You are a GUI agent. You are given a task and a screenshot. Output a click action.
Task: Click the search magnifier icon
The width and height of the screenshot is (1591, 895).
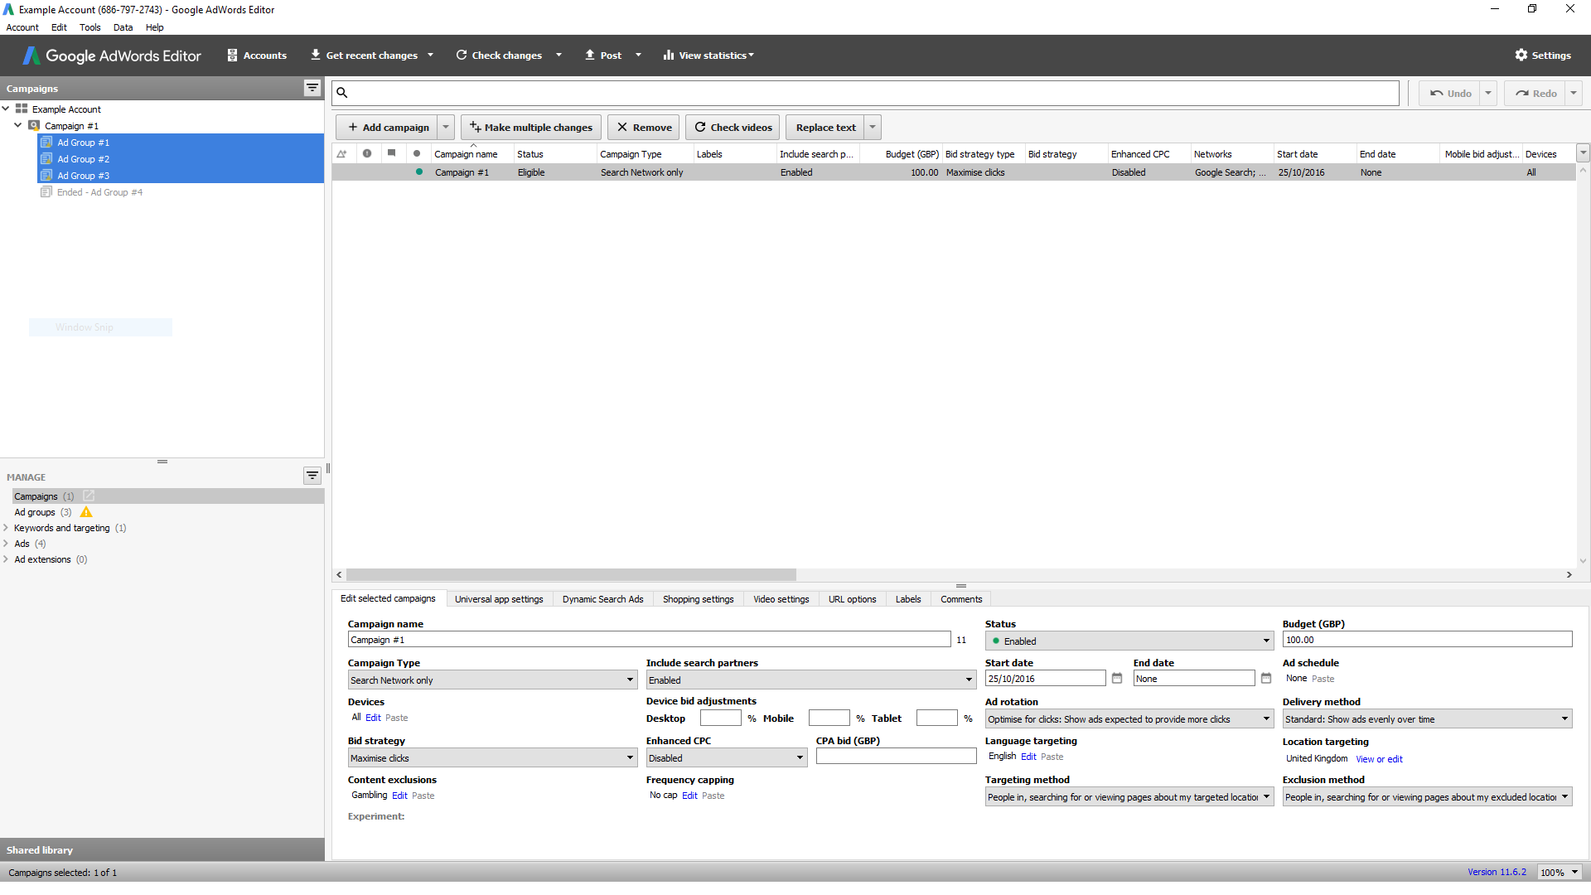coord(342,93)
